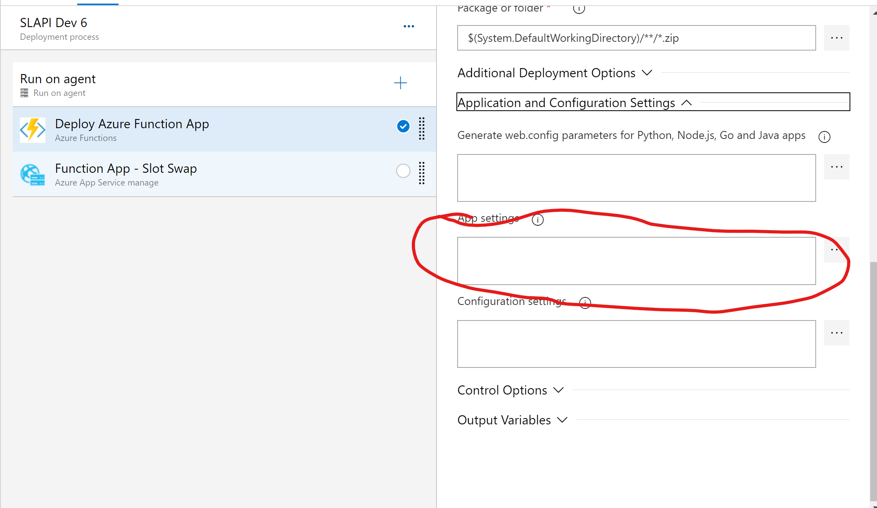
Task: Select the Deploy Azure Function App task
Action: pyautogui.click(x=224, y=129)
